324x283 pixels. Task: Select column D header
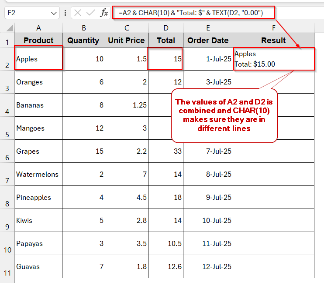click(165, 28)
